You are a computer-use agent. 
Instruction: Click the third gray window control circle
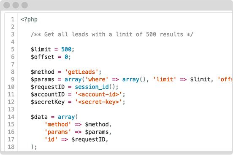click(24, 5)
